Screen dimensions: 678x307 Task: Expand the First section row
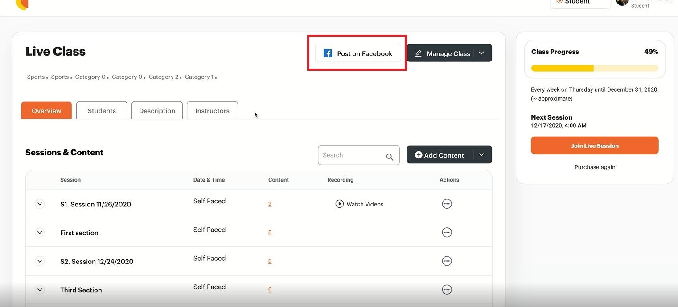click(x=40, y=232)
